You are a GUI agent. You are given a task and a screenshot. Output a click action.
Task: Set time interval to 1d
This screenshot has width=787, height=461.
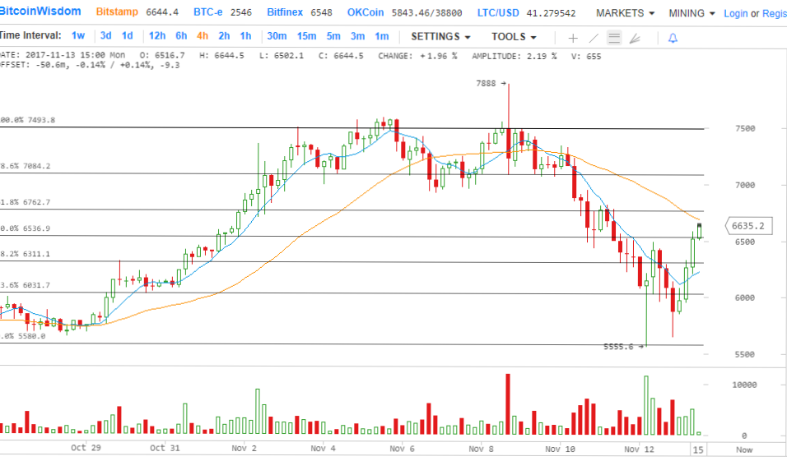click(x=127, y=36)
